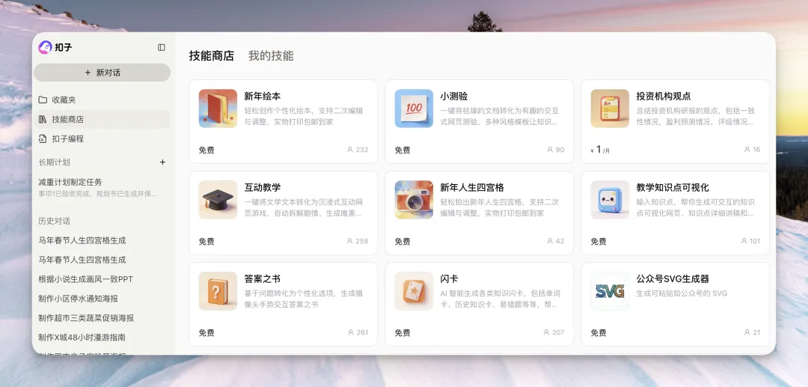Click the 互动教学 graduation cap icon
The height and width of the screenshot is (387, 808).
pyautogui.click(x=218, y=199)
